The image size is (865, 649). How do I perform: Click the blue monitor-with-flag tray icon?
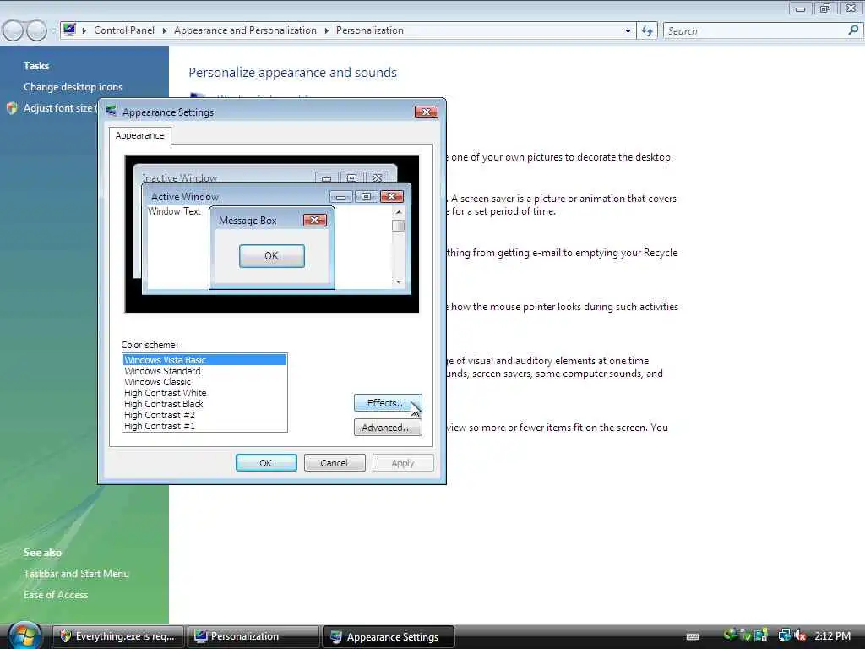coord(761,635)
